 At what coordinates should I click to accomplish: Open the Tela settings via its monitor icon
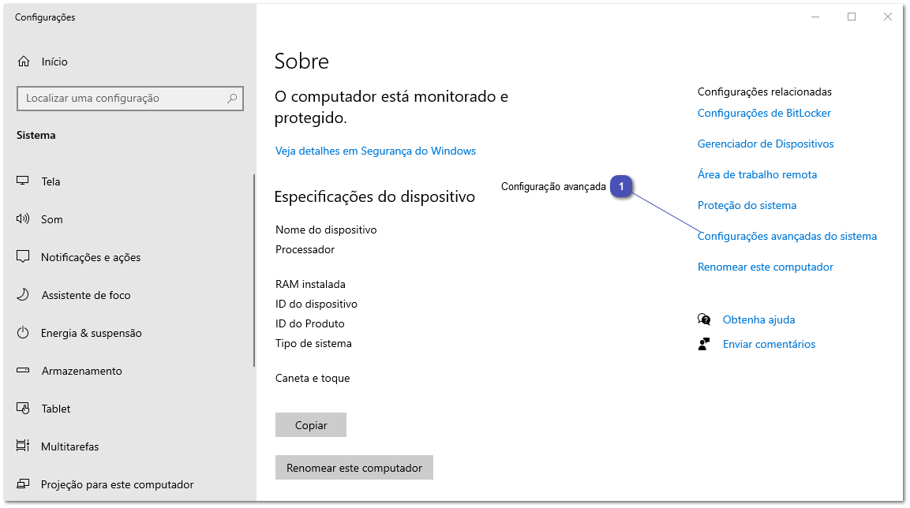pyautogui.click(x=24, y=181)
